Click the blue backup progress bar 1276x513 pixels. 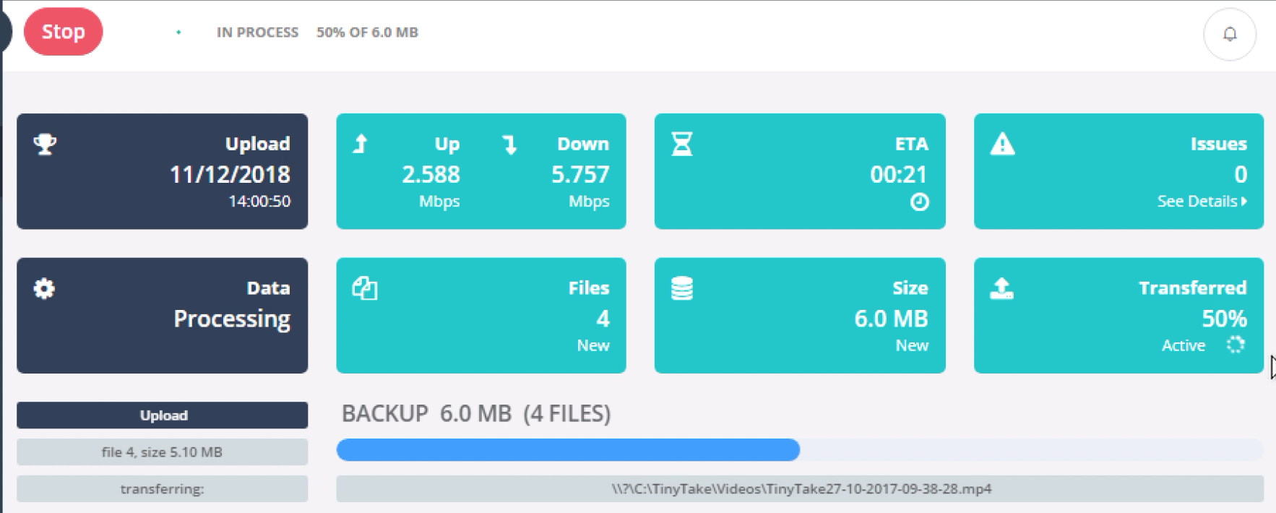pos(568,449)
